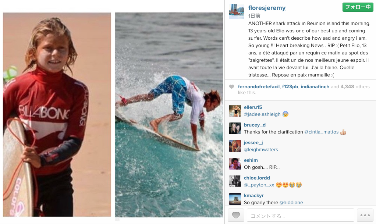Click the surfing action photo
The image size is (376, 224).
[169, 115]
